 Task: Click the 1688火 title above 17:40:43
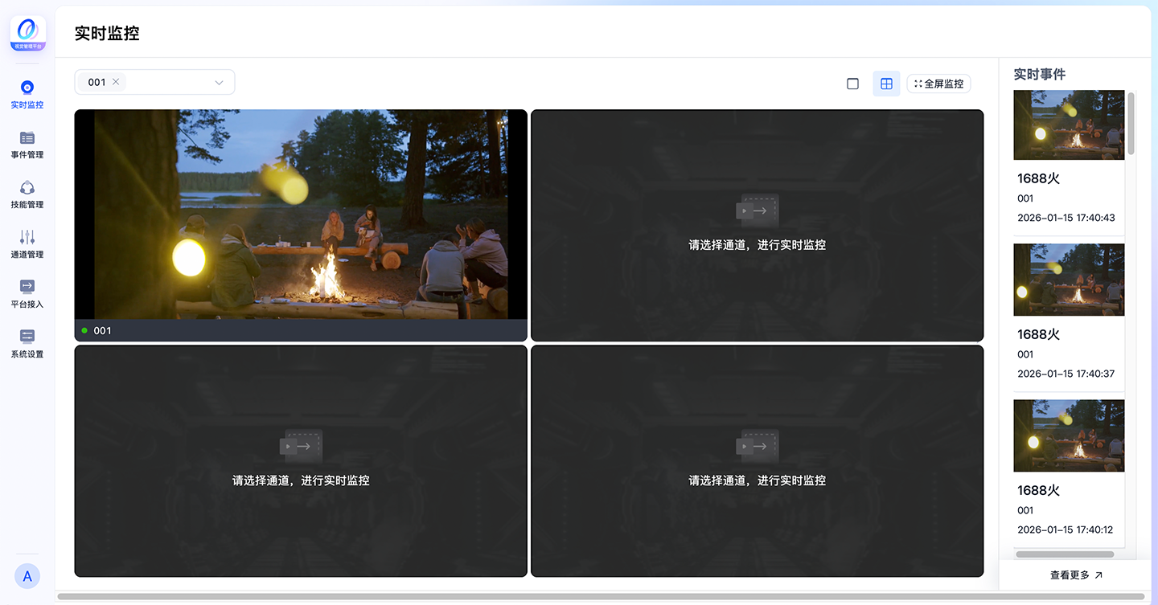[1038, 178]
